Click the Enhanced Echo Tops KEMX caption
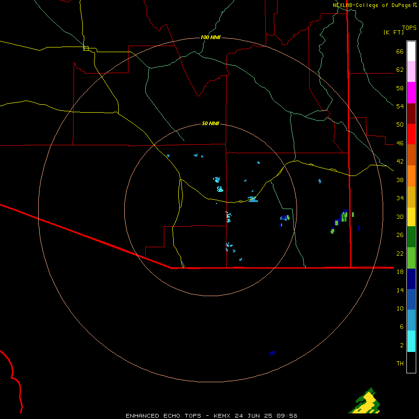Viewport: 419px width, 419px height. (x=211, y=416)
